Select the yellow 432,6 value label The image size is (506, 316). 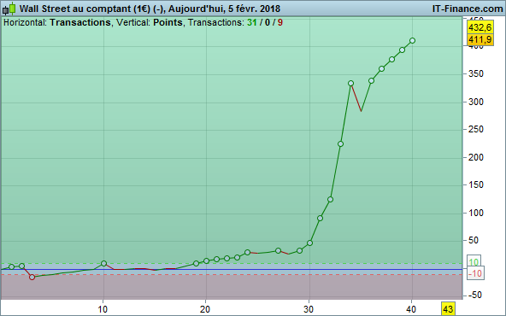click(480, 27)
